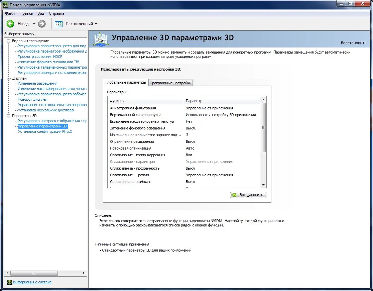Select the Вертикальный синхроимпульс row
Viewport: 373px width, 291px height.
pyautogui.click(x=184, y=115)
